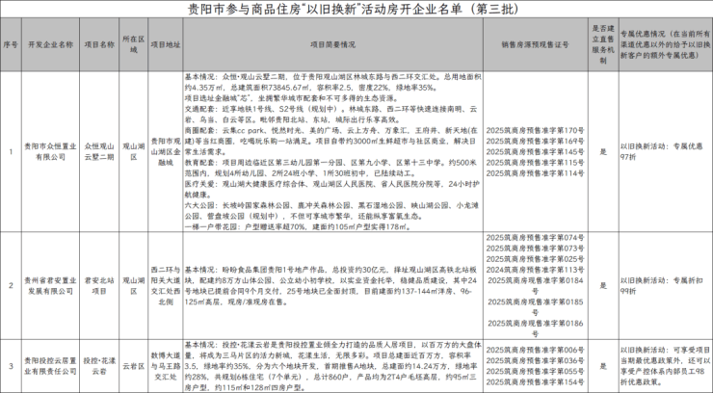This screenshot has height=393, width=713.
Task: Select the 所在区域 column header
Action: coord(134,44)
